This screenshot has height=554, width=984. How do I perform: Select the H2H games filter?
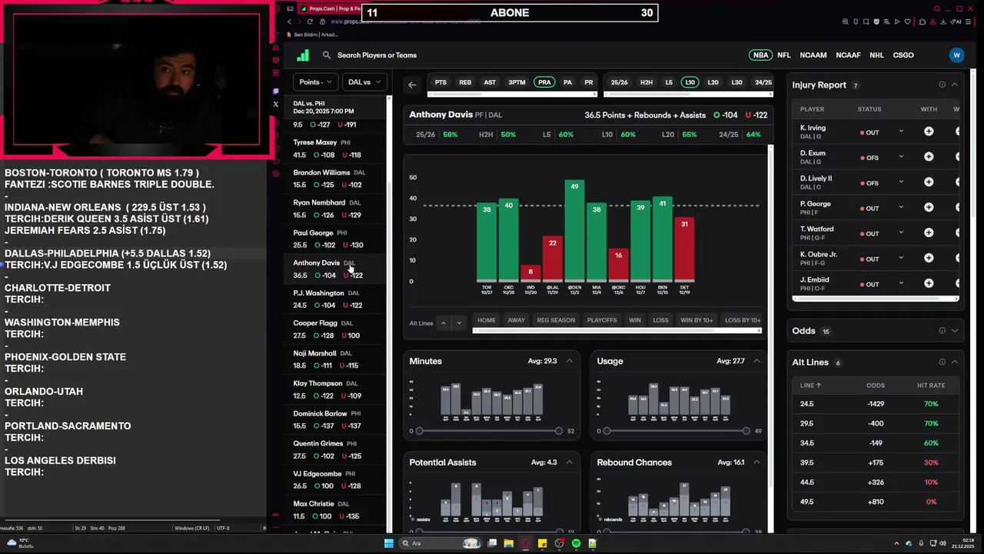tap(647, 82)
